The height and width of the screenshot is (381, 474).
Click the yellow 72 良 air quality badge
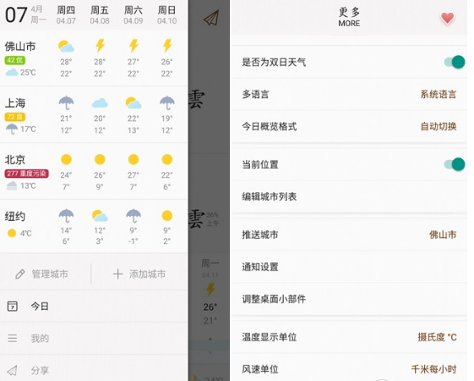point(15,117)
